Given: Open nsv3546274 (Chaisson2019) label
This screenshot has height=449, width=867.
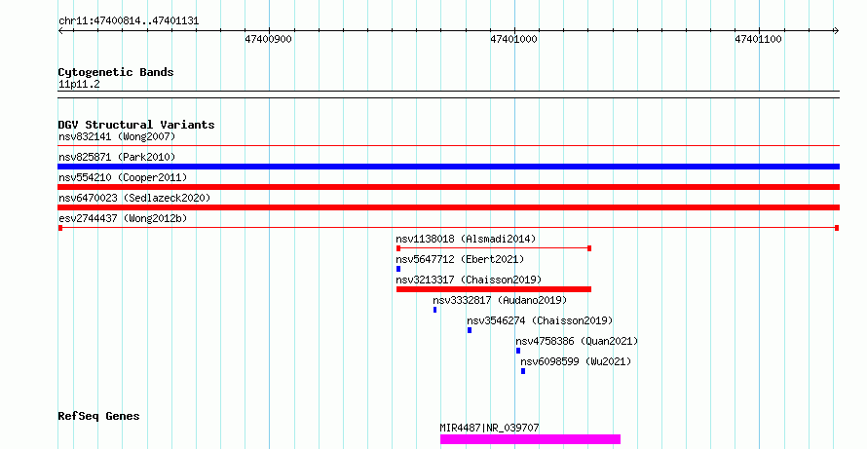Looking at the screenshot, I should point(540,320).
